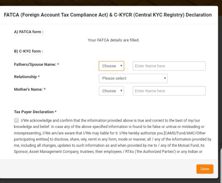Open the Fathers/Spouse Name title Choose dropdown
Image resolution: width=222 pixels, height=183 pixels.
click(111, 66)
